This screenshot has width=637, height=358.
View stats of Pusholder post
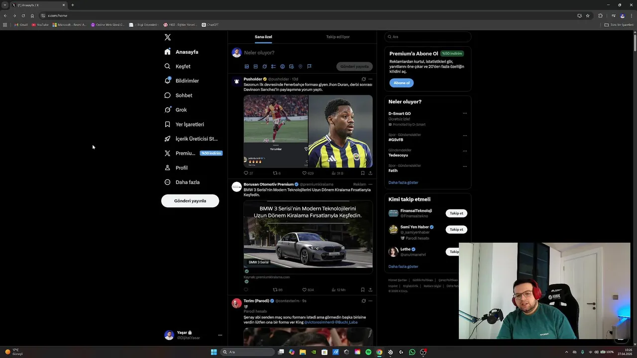point(337,173)
